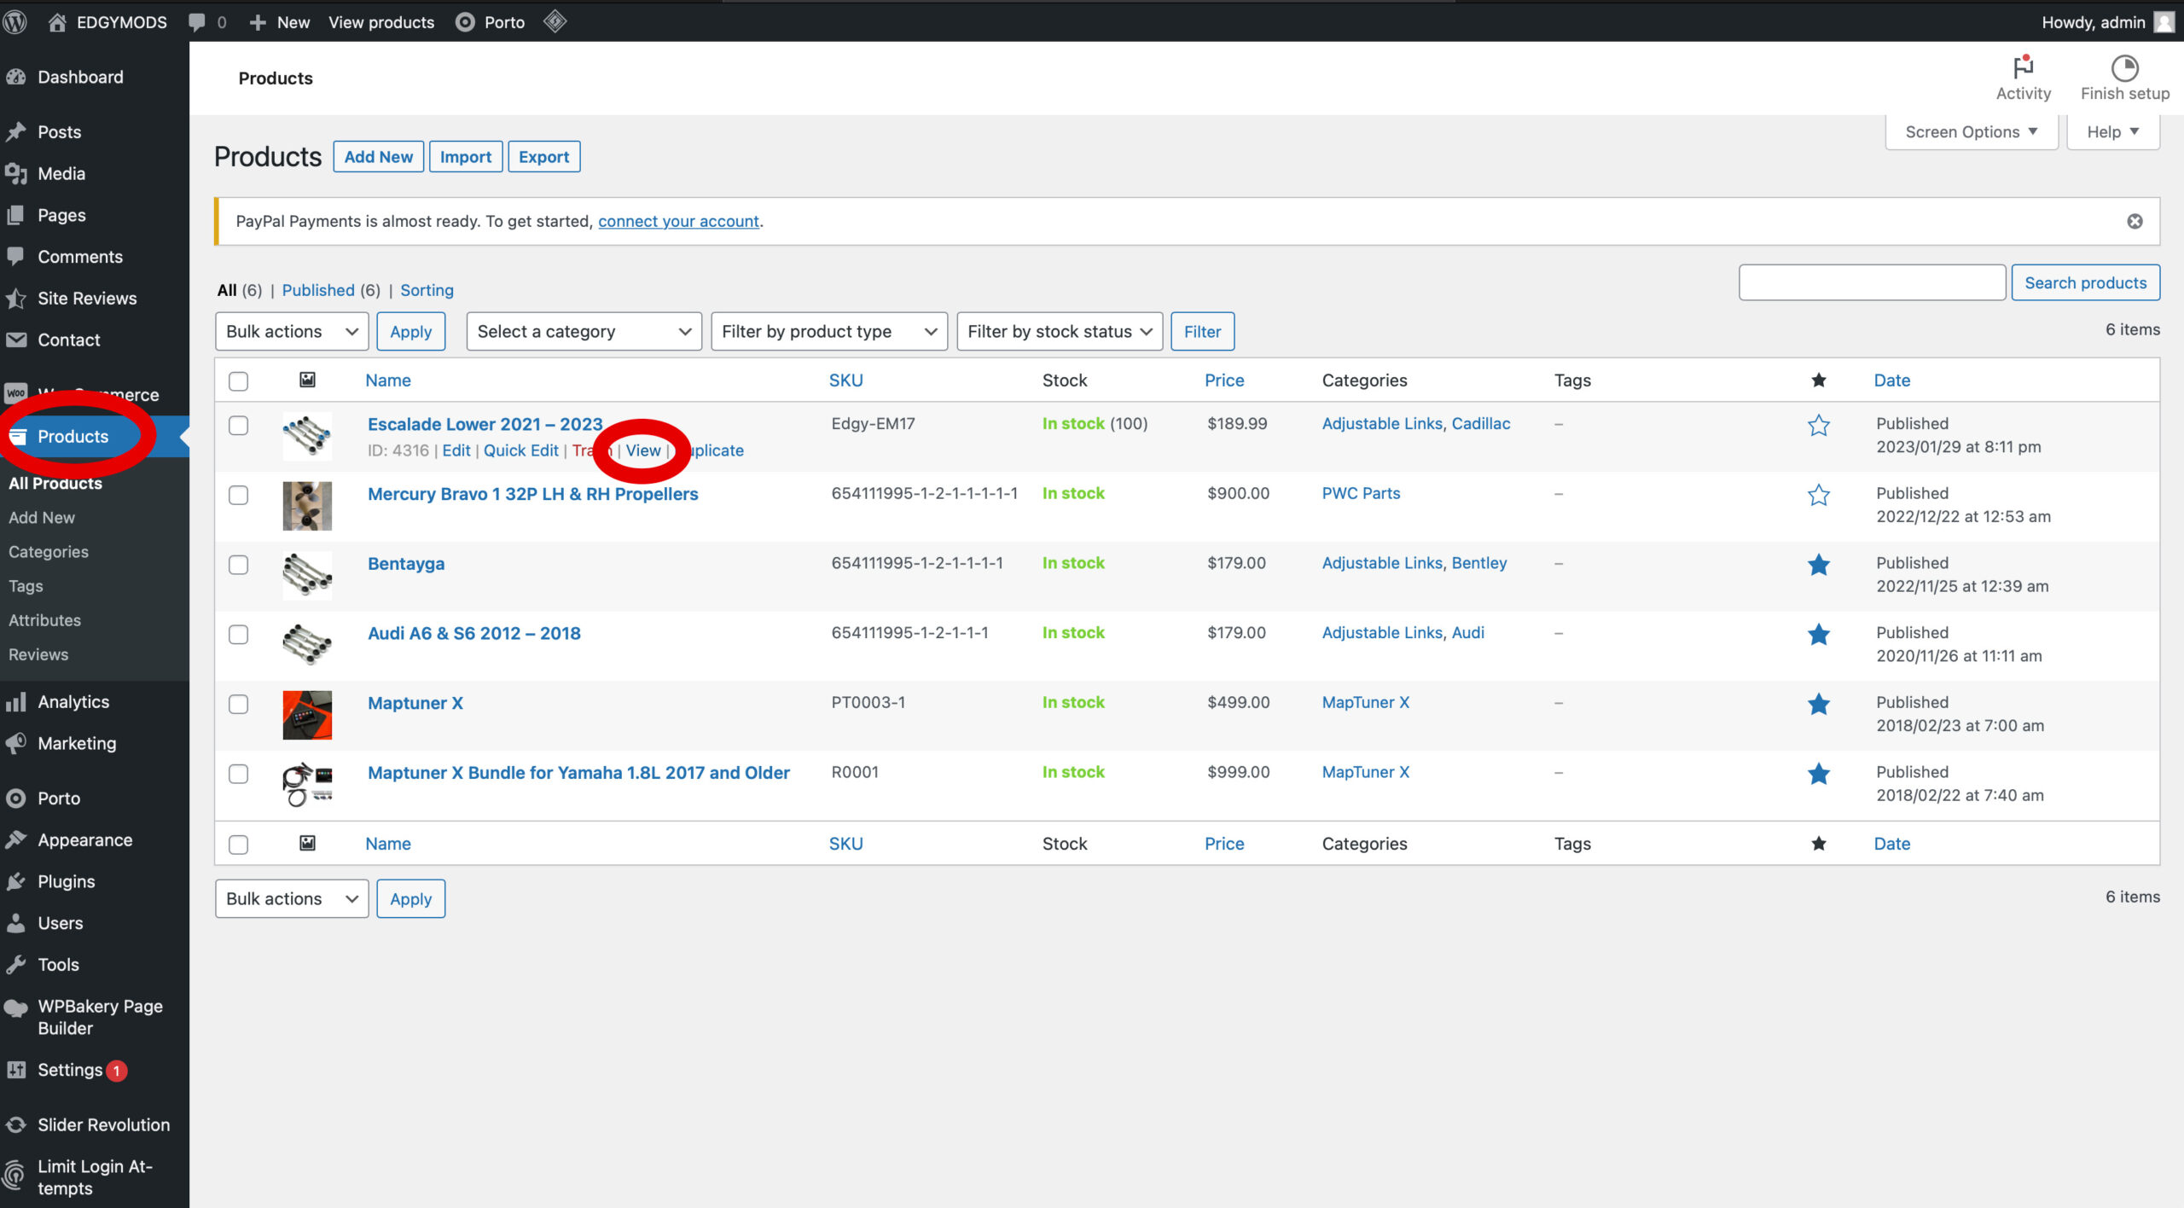The image size is (2184, 1208).
Task: Open Finish setup
Action: 2124,78
